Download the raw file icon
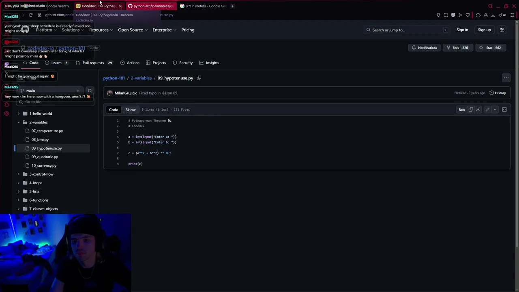The width and height of the screenshot is (519, 292). [x=478, y=109]
